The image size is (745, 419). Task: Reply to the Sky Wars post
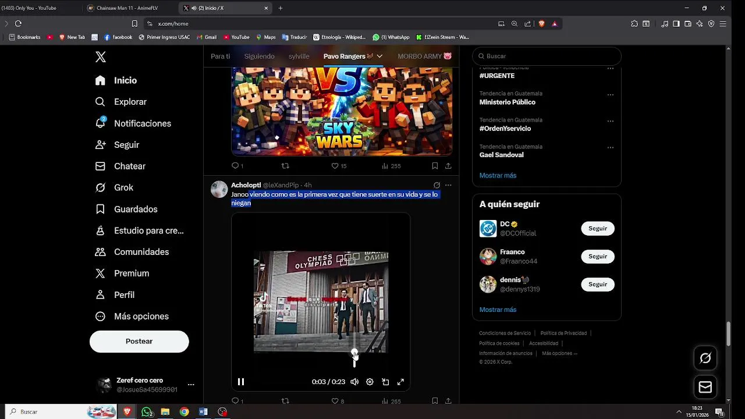pyautogui.click(x=237, y=166)
